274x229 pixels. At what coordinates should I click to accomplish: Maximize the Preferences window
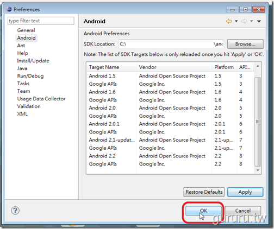click(245, 9)
